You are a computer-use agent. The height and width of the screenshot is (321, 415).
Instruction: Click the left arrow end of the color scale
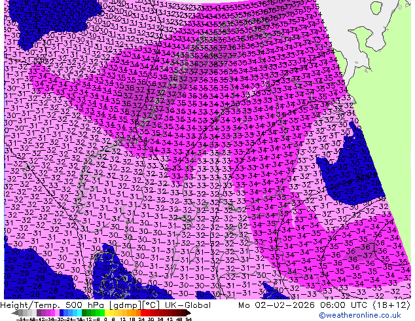pos(14,313)
